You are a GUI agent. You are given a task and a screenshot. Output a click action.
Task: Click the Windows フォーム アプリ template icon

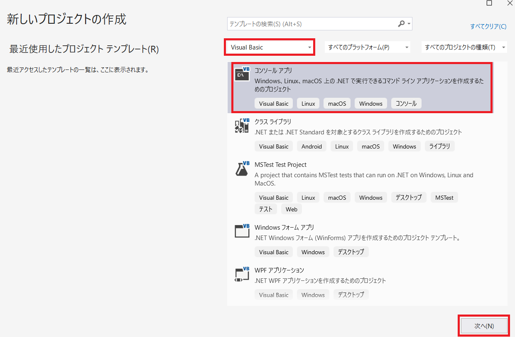coord(242,231)
